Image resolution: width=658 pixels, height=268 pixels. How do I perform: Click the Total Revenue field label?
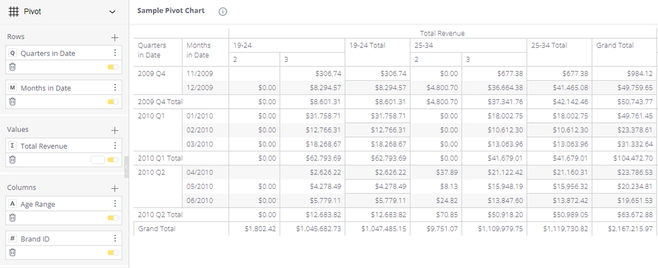pyautogui.click(x=43, y=146)
